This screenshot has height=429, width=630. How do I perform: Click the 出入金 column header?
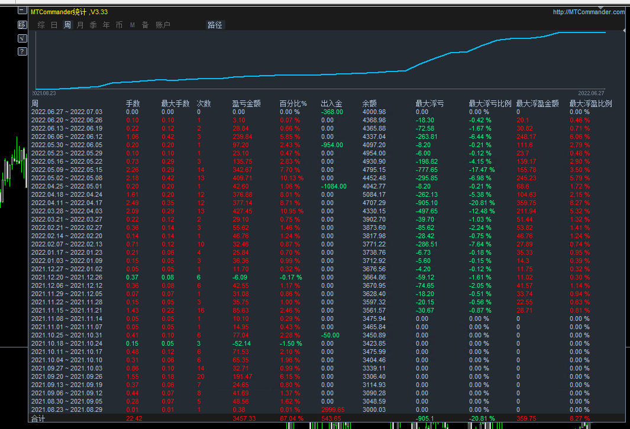coord(331,103)
